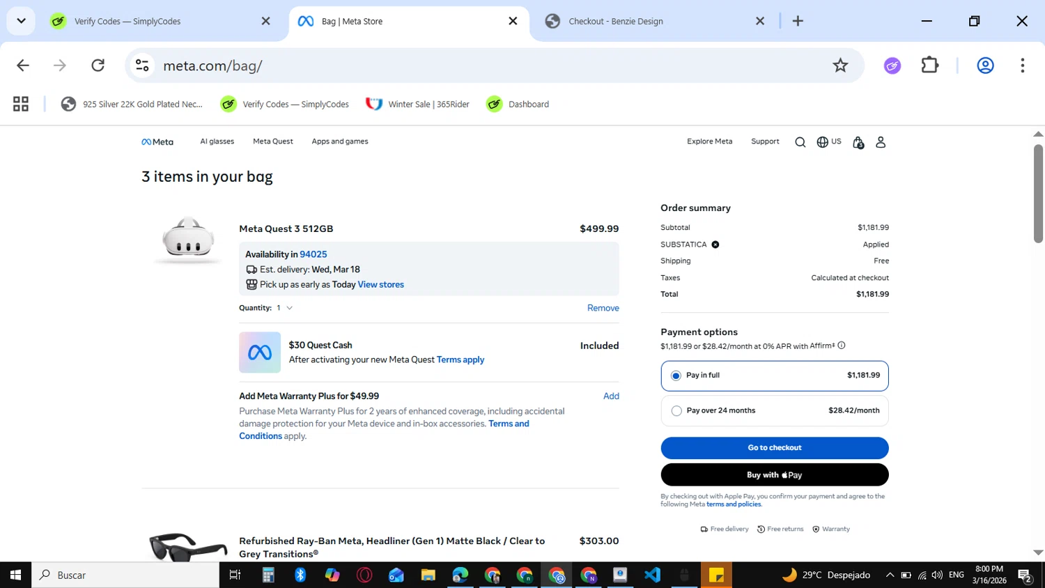
Task: Open Bluetooth app on the taskbar
Action: tap(300, 575)
